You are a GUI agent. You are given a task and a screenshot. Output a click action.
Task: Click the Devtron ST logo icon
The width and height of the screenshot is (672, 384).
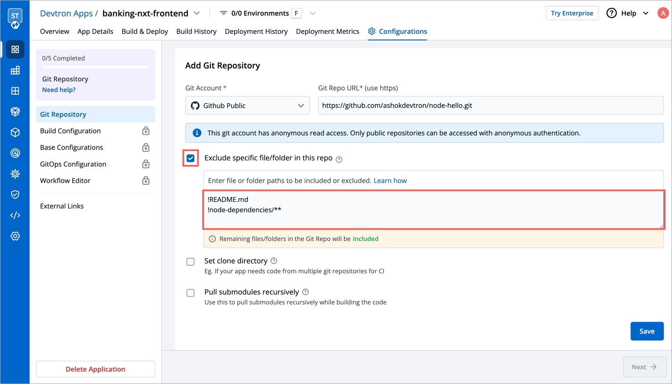[15, 18]
